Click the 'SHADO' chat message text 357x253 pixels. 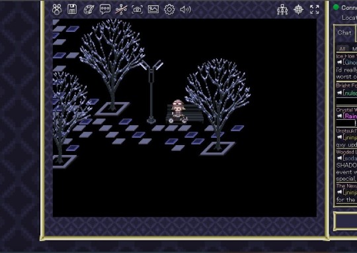coord(346,165)
